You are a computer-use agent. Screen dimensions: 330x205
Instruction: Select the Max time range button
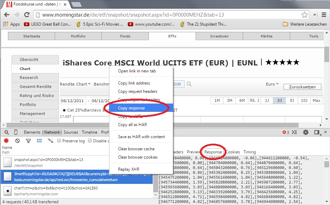pyautogui.click(x=316, y=100)
